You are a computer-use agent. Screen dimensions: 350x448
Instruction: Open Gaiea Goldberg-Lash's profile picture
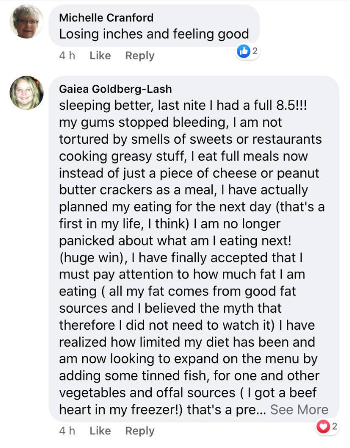27,93
